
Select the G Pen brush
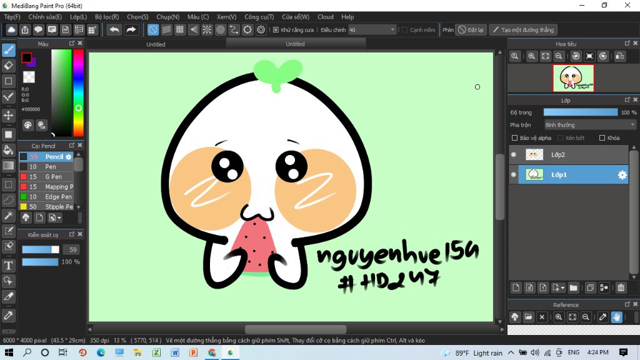(x=46, y=177)
